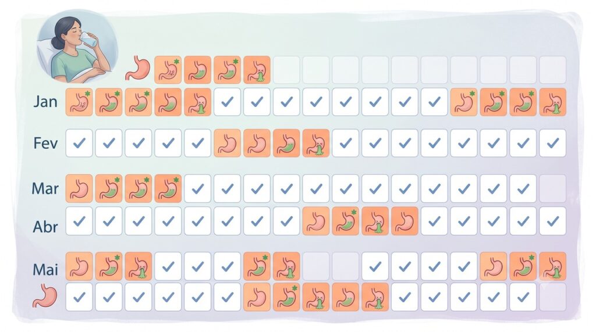Toggle the first checkmark in Mai row
Image resolution: width=596 pixels, height=332 pixels.
[168, 267]
